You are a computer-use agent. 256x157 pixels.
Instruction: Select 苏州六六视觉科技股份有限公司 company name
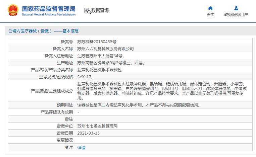click(105, 49)
